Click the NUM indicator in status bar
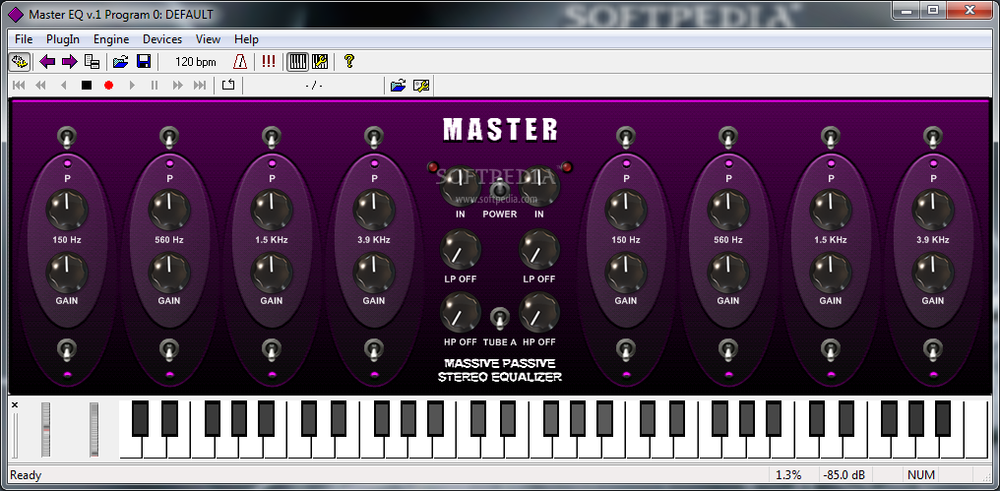1000x491 pixels. [921, 475]
